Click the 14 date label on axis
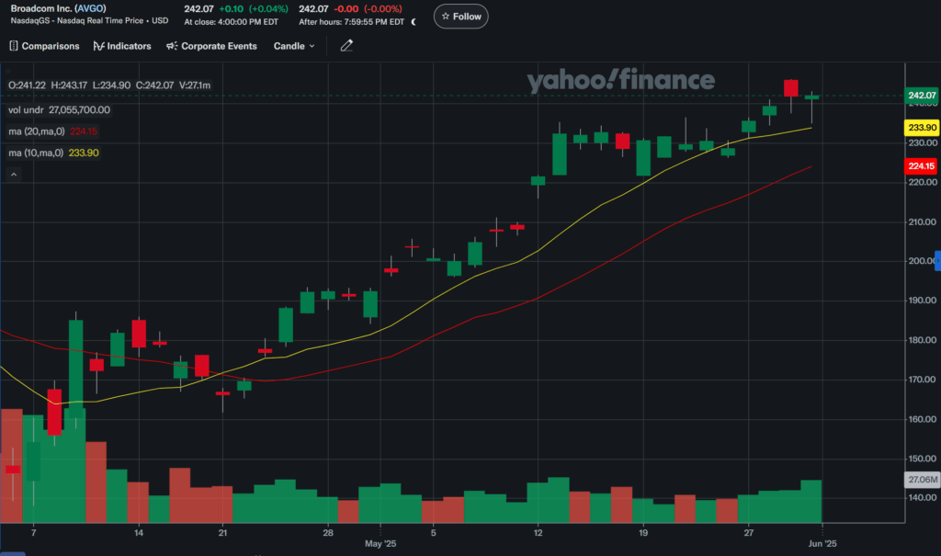941x556 pixels. pyautogui.click(x=139, y=533)
